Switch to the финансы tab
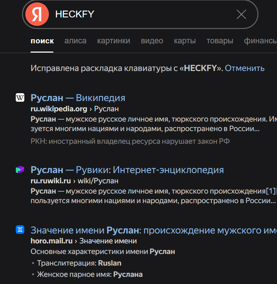 [260, 41]
